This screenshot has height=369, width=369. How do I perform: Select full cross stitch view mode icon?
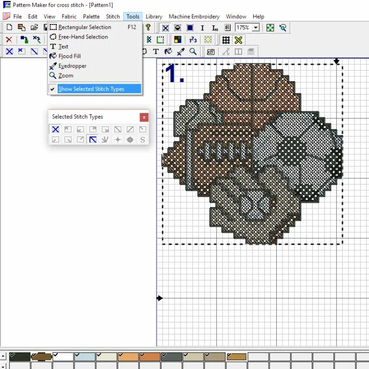click(x=165, y=28)
